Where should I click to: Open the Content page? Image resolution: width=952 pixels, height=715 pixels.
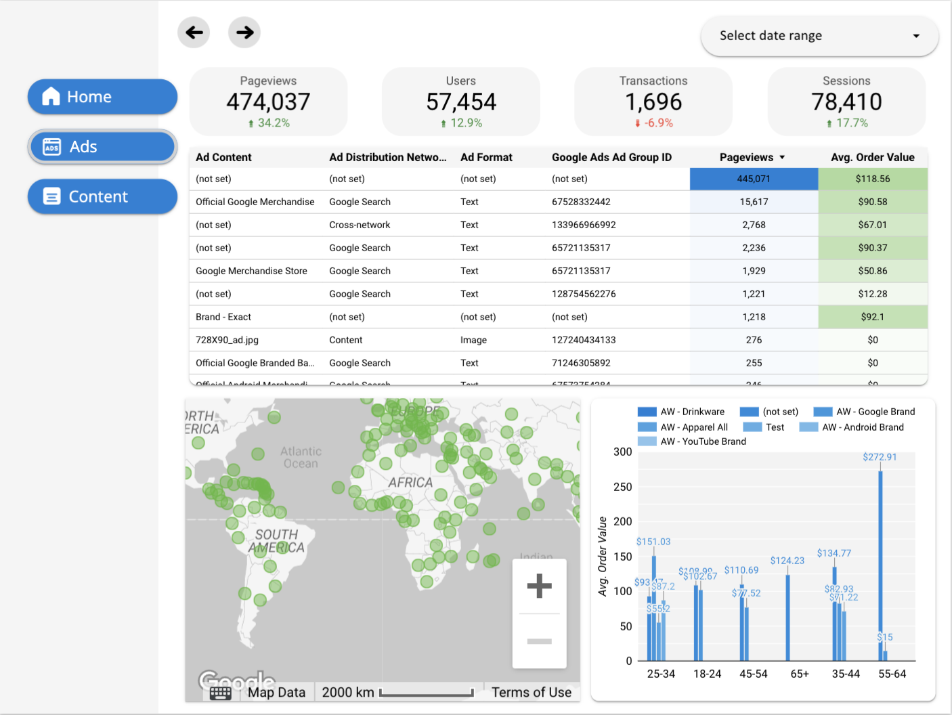click(x=102, y=196)
